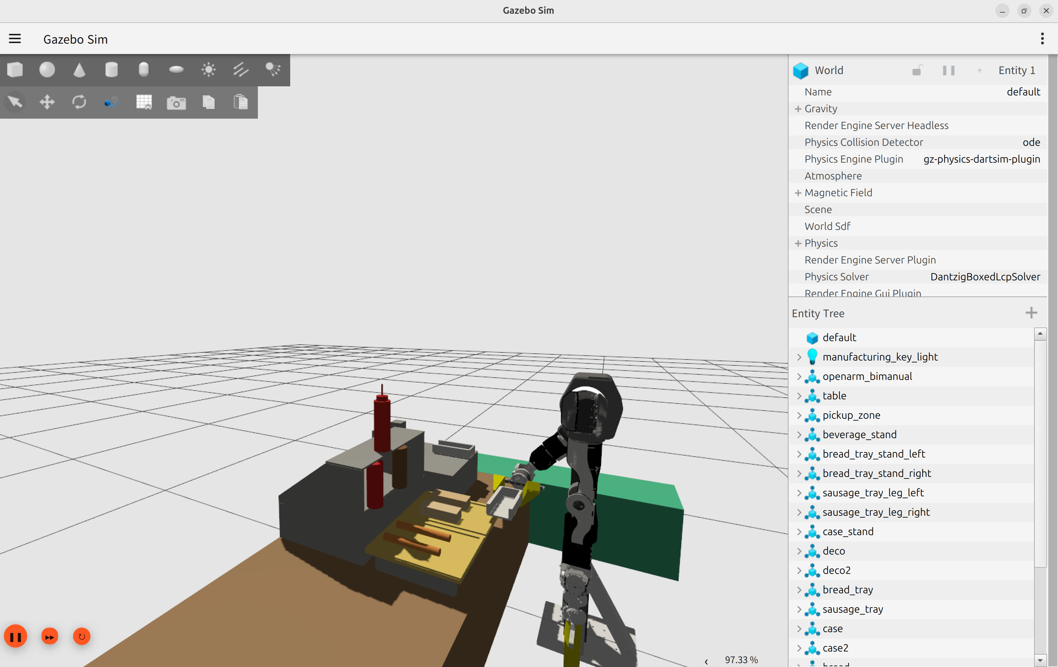Viewport: 1058px width, 667px height.
Task: Expand bread_tray_stand_left tree item
Action: pos(799,454)
